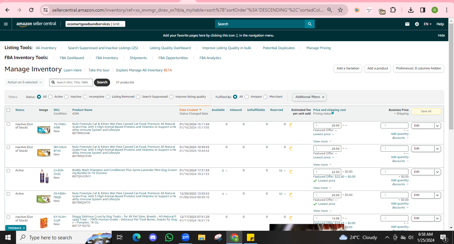This screenshot has width=454, height=244.
Task: Open the Edit dropdown arrow for the Buddy Wash row
Action: pyautogui.click(x=438, y=172)
